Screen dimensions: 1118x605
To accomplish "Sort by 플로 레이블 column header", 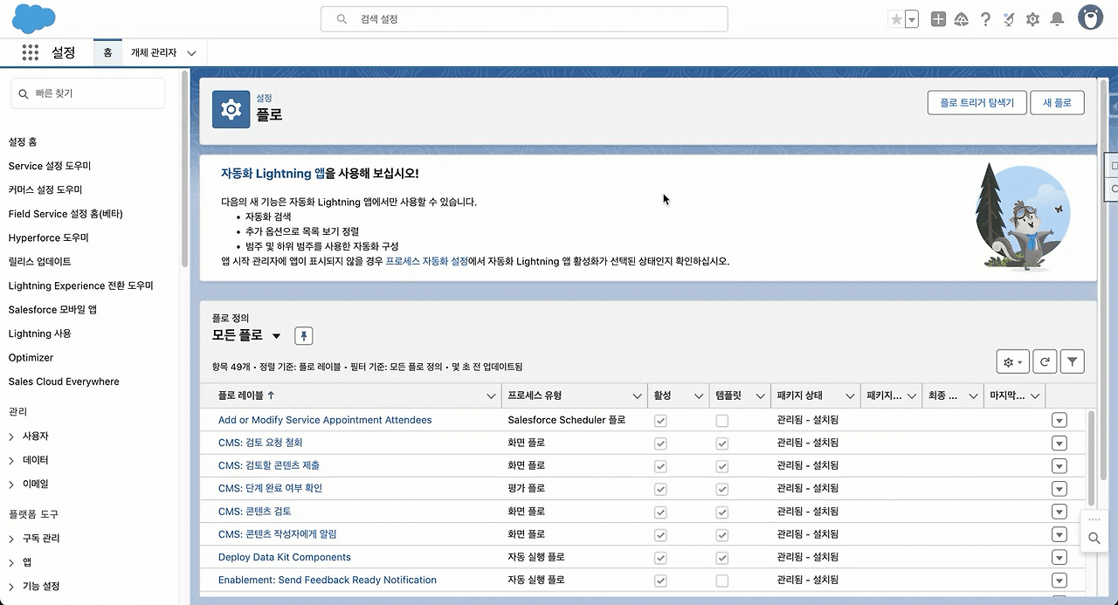I will (x=246, y=395).
